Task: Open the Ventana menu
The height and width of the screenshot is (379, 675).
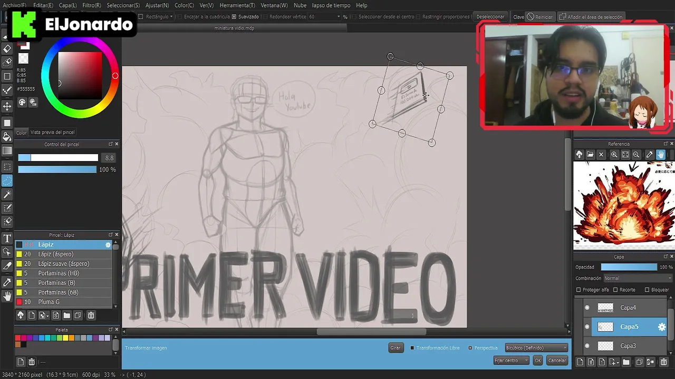Action: pyautogui.click(x=274, y=5)
